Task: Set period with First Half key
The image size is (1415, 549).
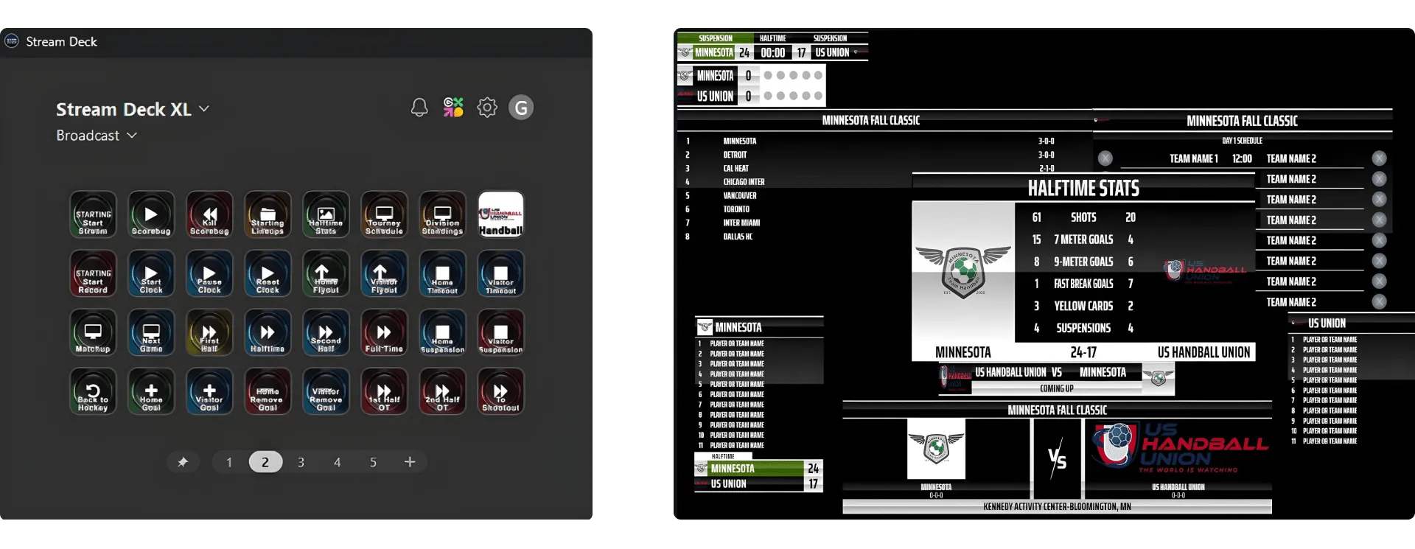Action: 209,332
